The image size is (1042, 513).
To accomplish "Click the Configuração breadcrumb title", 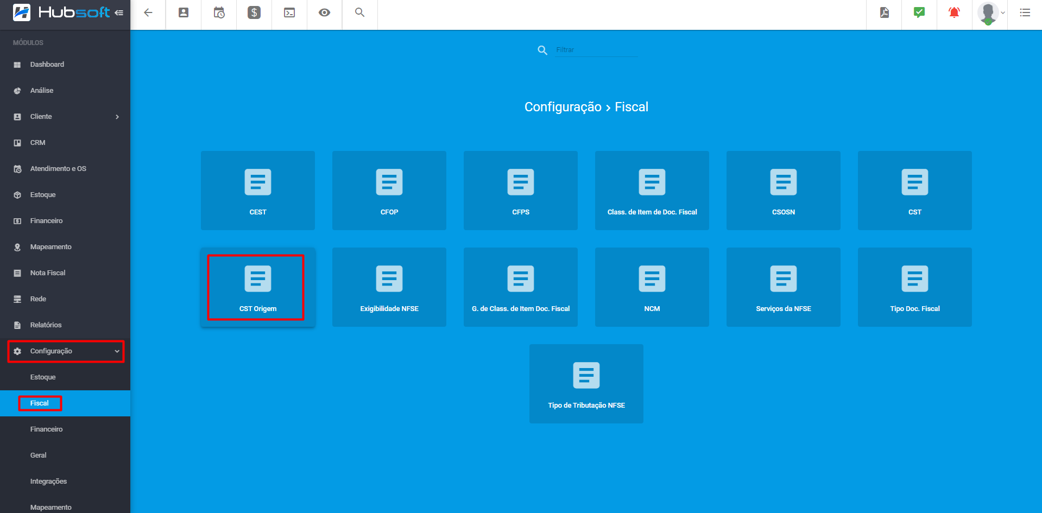I will pos(563,107).
